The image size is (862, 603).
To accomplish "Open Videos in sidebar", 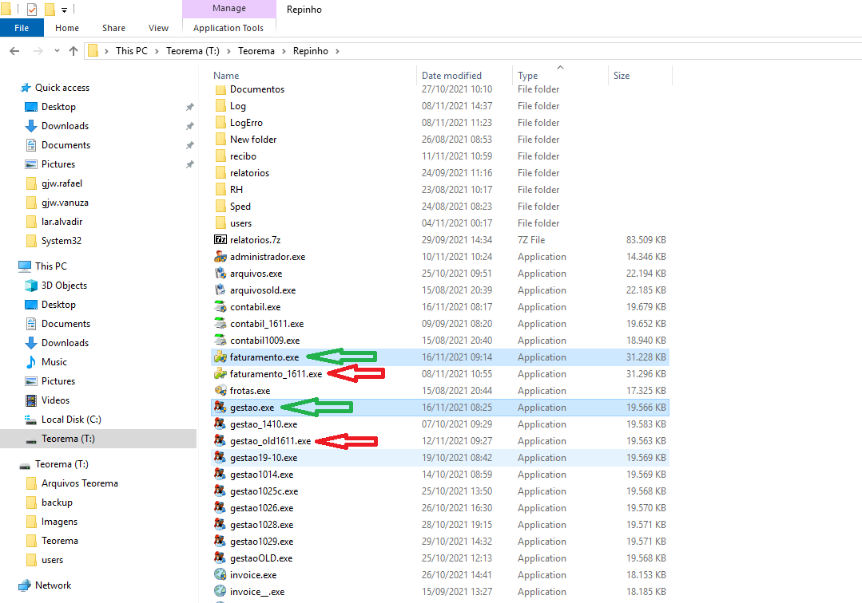I will (x=55, y=400).
